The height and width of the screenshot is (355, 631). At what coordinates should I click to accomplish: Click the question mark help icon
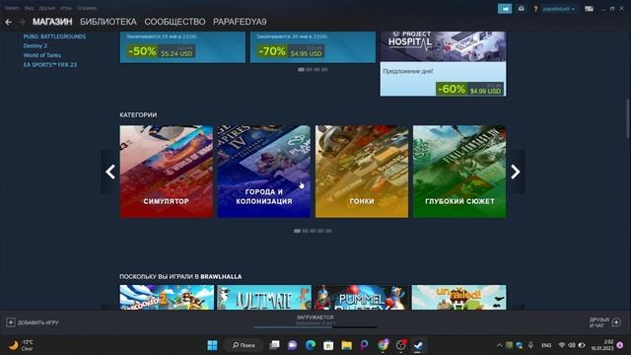pyautogui.click(x=535, y=9)
